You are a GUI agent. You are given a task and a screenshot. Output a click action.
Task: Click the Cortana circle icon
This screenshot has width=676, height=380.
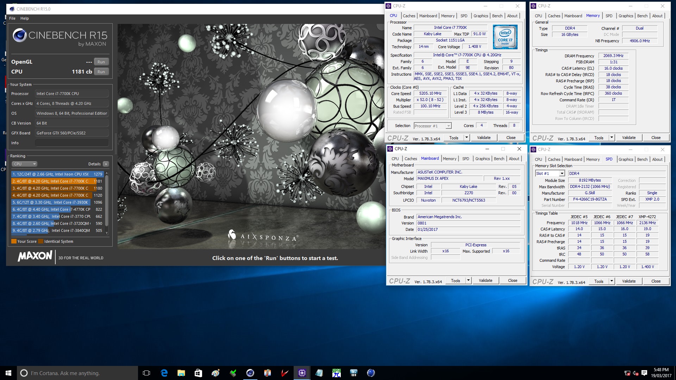(24, 373)
